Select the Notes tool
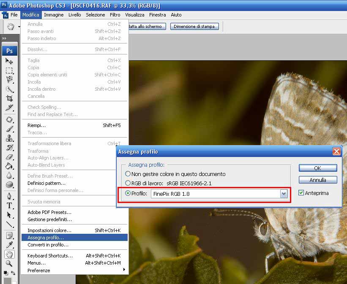 pos(9,236)
